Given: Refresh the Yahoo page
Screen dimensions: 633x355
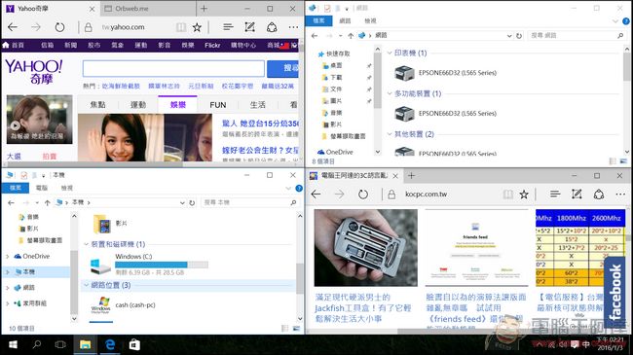Looking at the screenshot, I should pyautogui.click(x=59, y=27).
